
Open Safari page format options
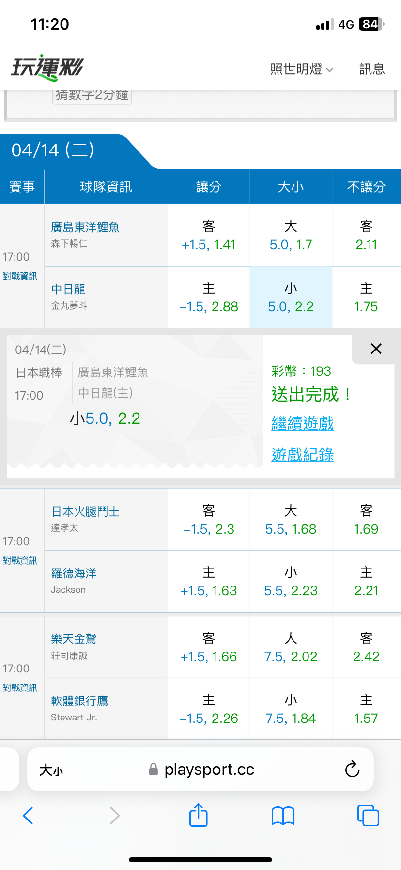point(51,770)
